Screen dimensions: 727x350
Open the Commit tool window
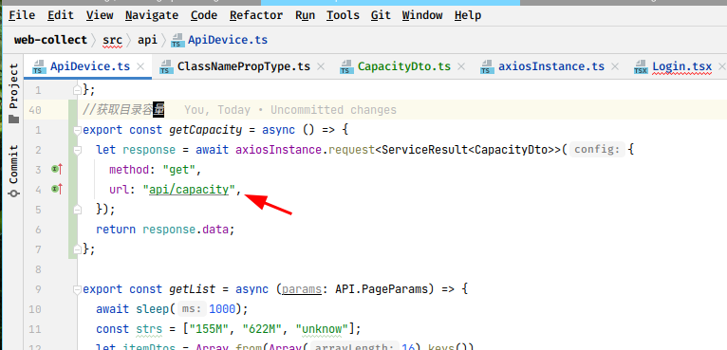(x=14, y=171)
